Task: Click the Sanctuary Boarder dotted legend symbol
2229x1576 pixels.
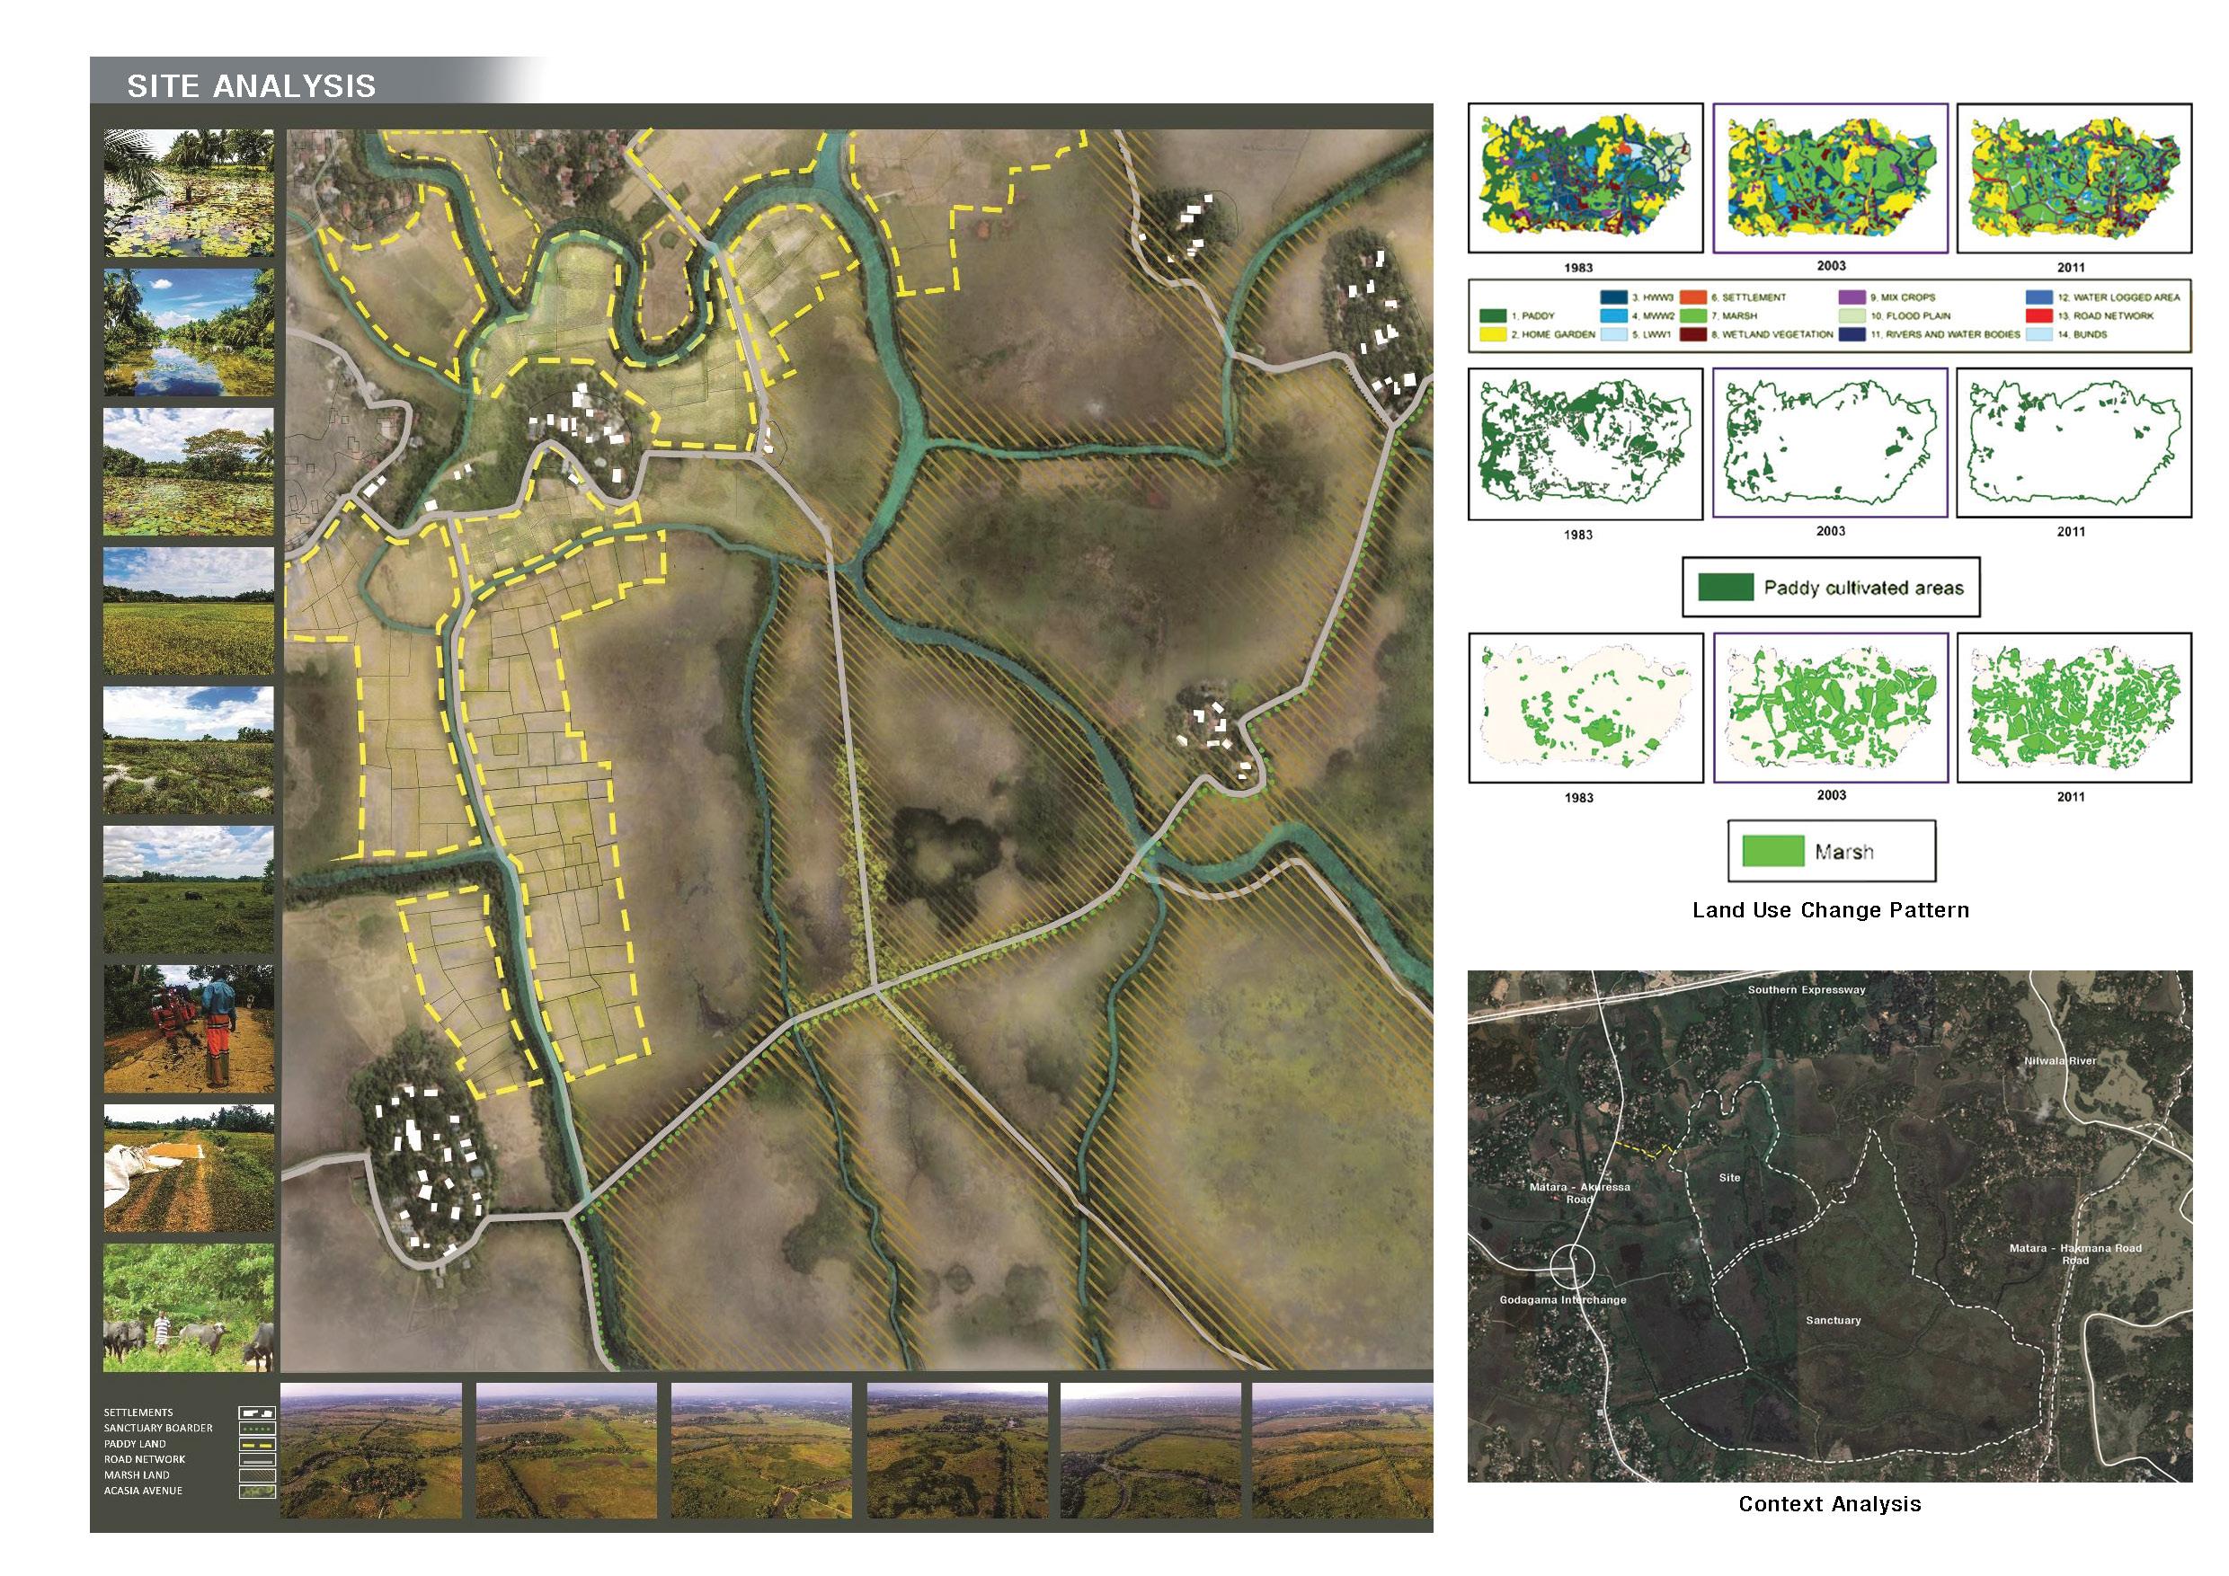Action: (x=257, y=1429)
